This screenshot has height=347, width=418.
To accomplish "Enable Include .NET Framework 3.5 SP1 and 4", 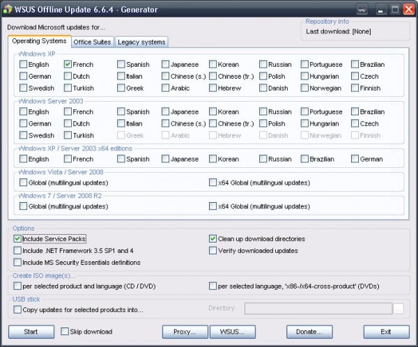I will 17,250.
